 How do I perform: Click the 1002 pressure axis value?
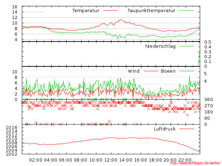11,154
